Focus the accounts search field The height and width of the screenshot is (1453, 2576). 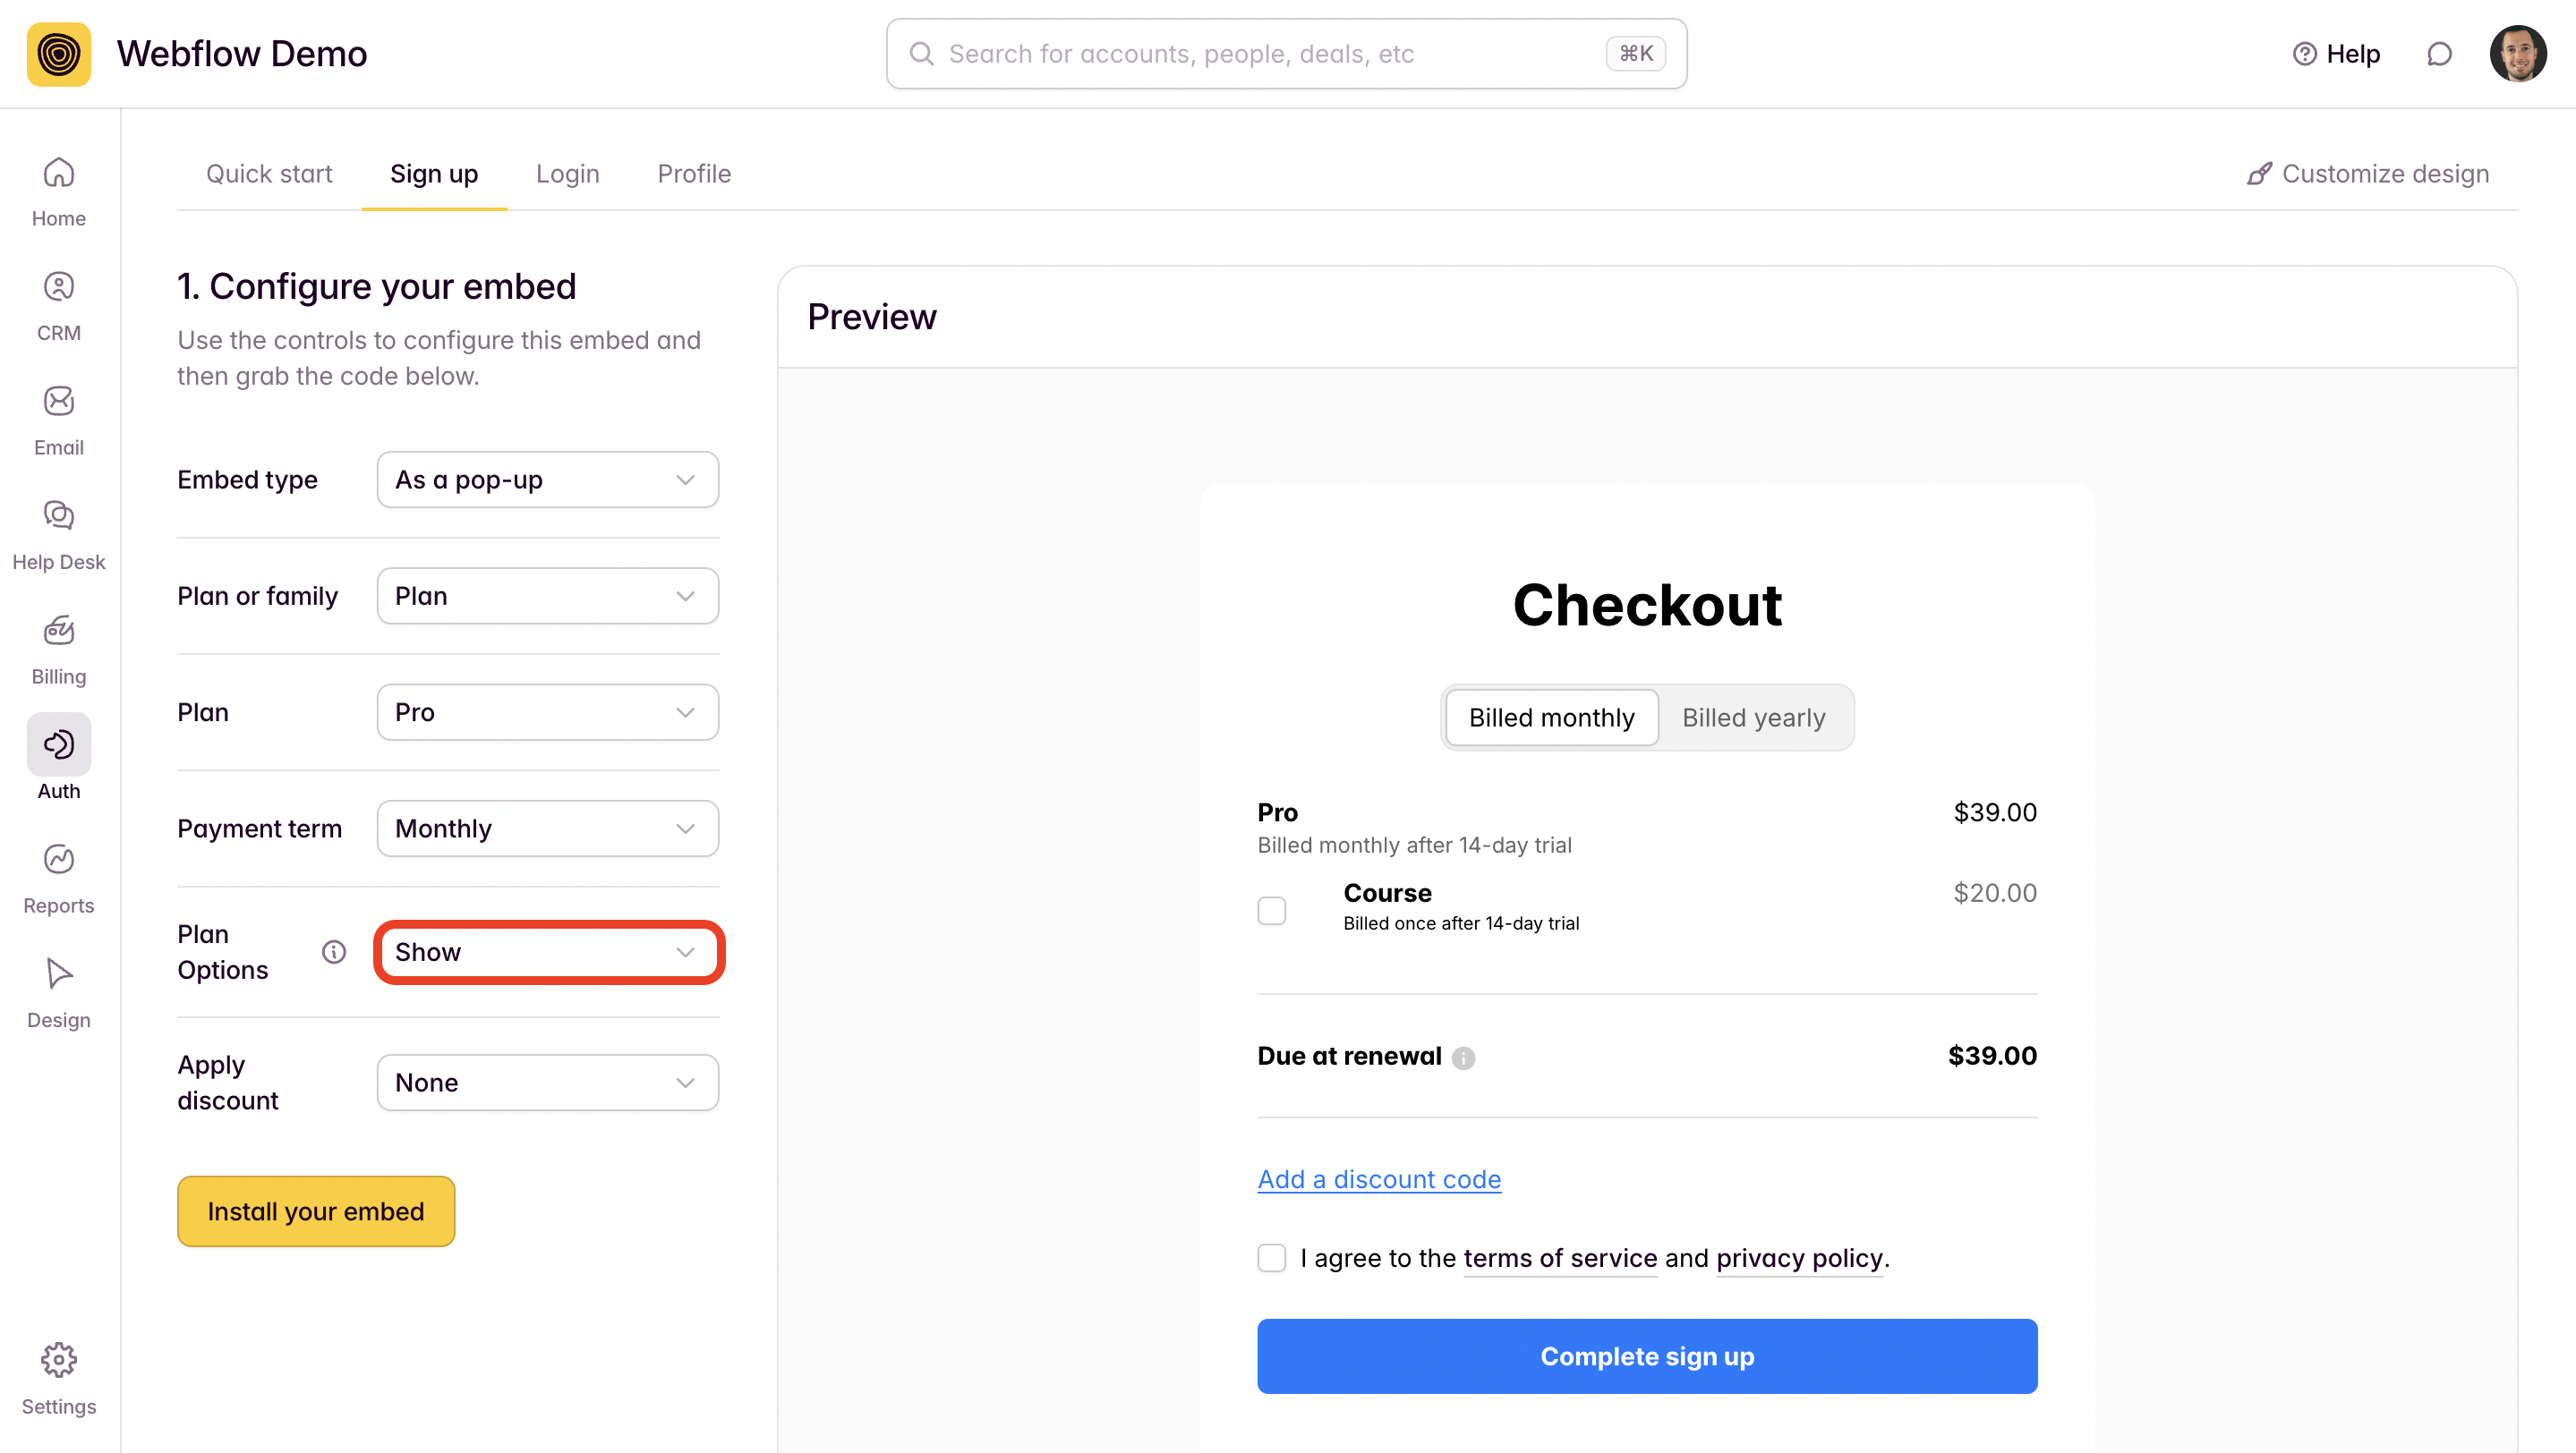pos(1286,54)
